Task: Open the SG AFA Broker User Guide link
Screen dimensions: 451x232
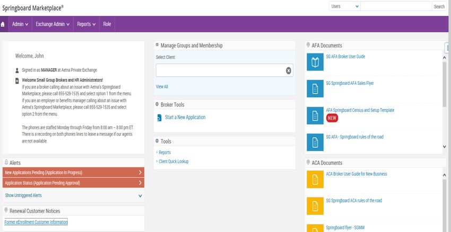Action: tap(345, 57)
